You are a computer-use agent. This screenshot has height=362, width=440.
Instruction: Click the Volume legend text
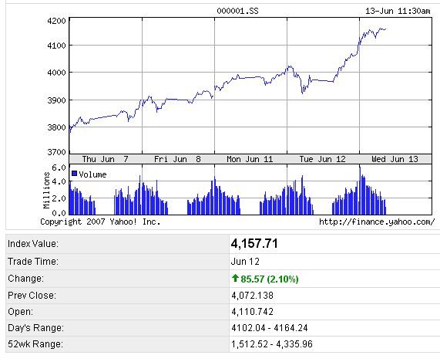point(92,174)
